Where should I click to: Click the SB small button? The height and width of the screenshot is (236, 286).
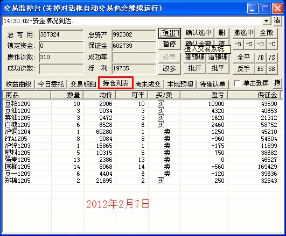[272, 69]
